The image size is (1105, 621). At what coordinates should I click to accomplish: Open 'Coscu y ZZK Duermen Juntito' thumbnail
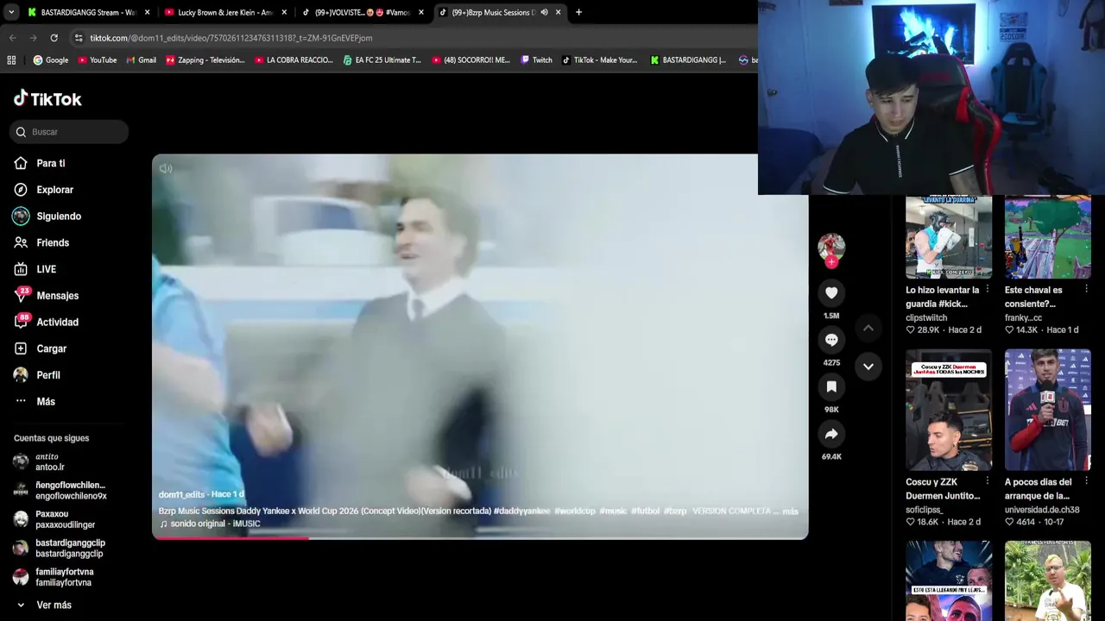pyautogui.click(x=949, y=410)
